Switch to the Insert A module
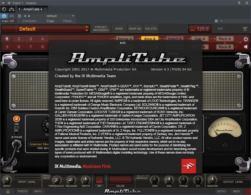 click(x=175, y=38)
